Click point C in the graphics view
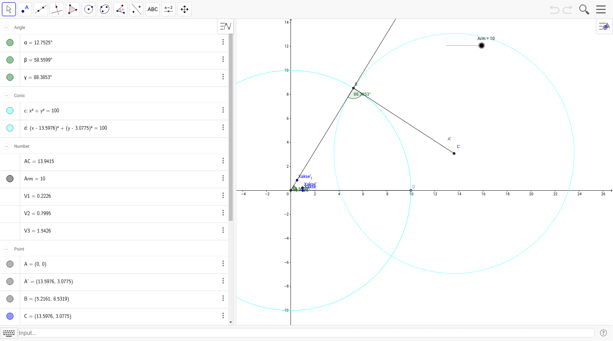Image resolution: width=613 pixels, height=341 pixels. (x=454, y=153)
